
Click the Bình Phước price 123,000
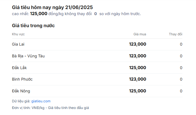pos(138,79)
